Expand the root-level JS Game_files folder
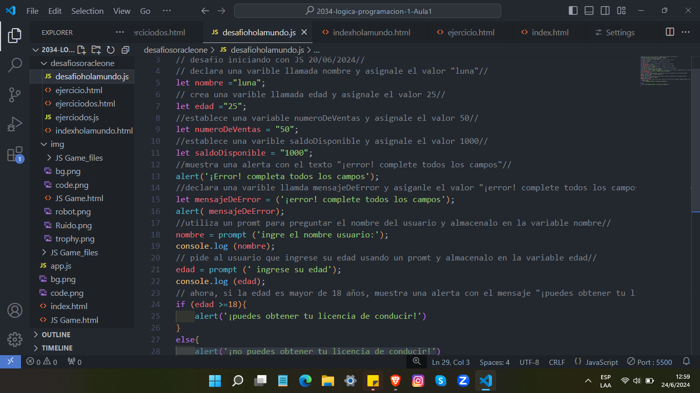 [x=82, y=252]
